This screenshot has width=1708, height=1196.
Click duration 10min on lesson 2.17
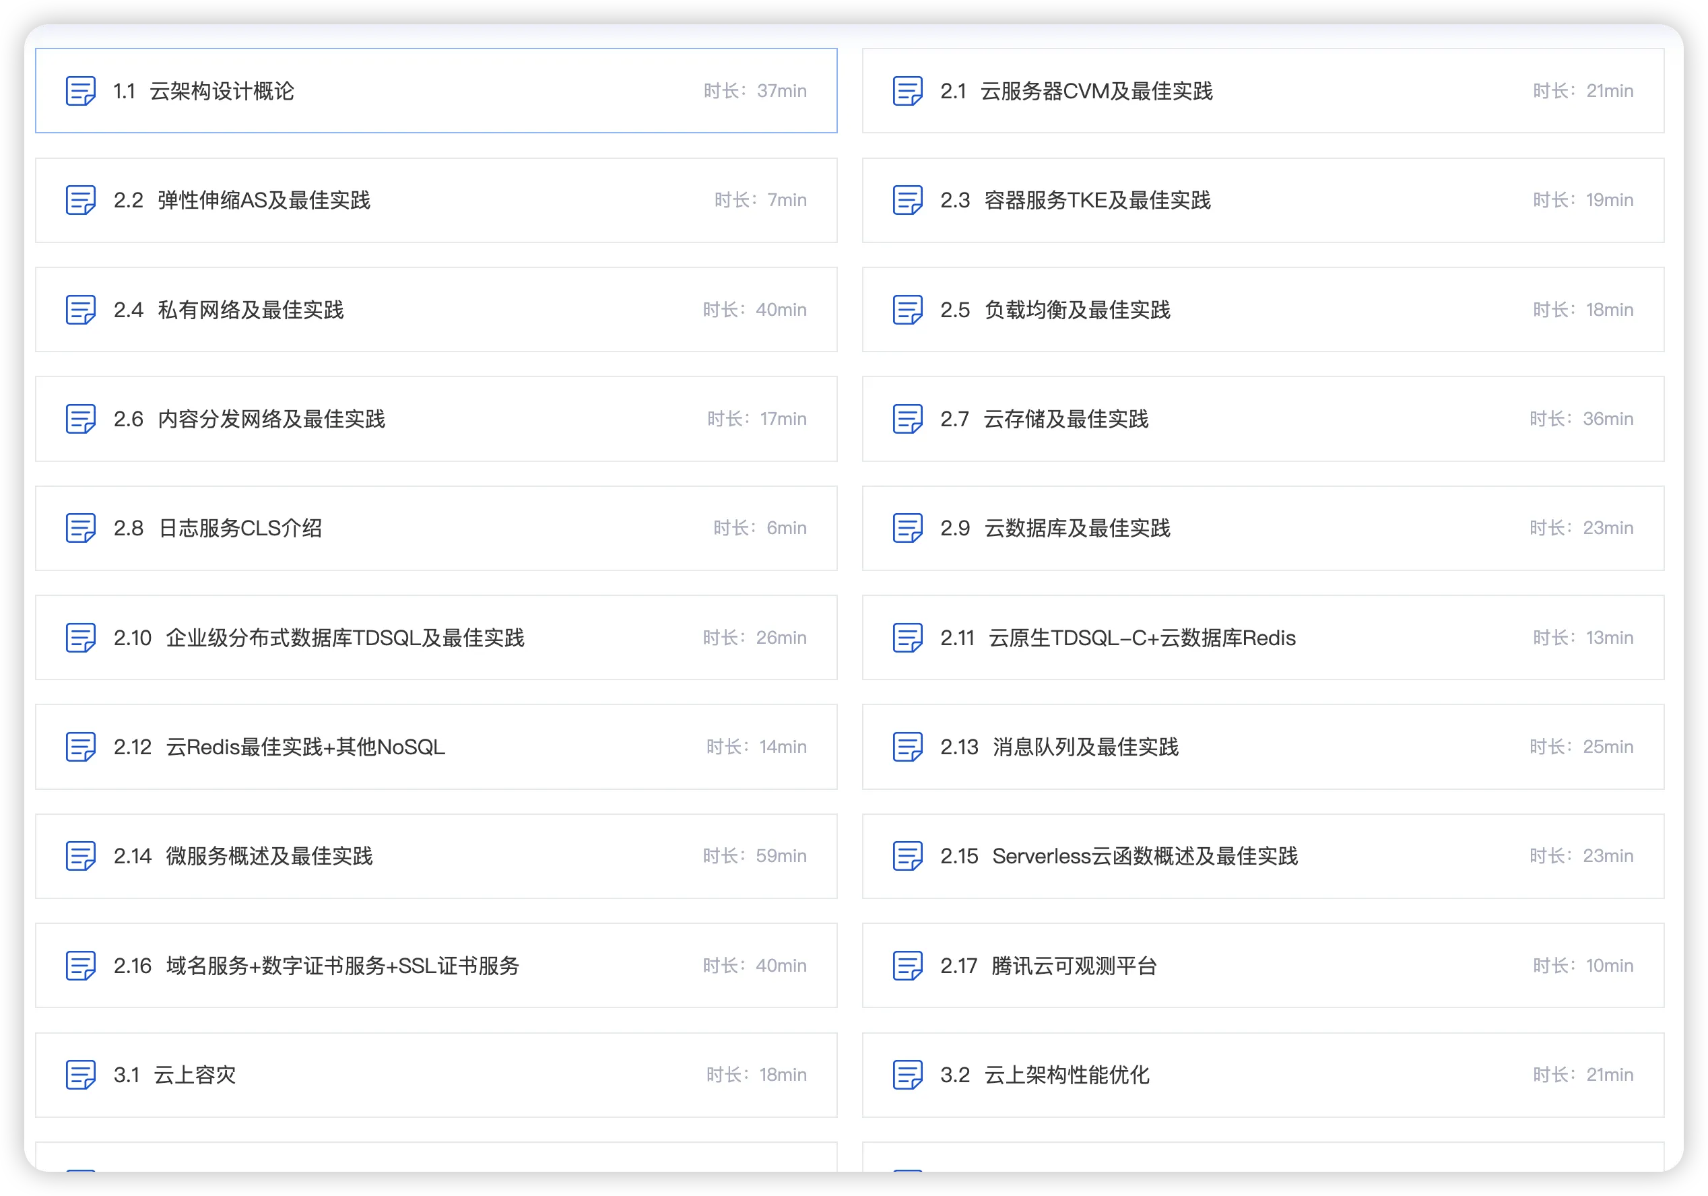(1583, 966)
